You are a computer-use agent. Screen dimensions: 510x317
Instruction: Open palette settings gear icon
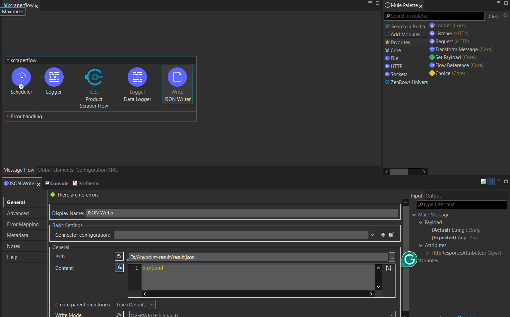click(x=506, y=15)
